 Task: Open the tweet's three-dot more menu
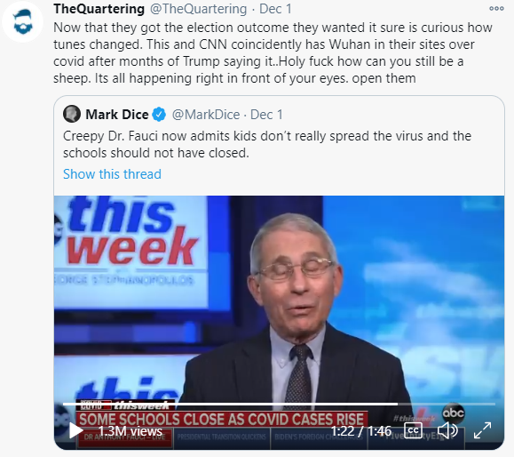coord(496,9)
